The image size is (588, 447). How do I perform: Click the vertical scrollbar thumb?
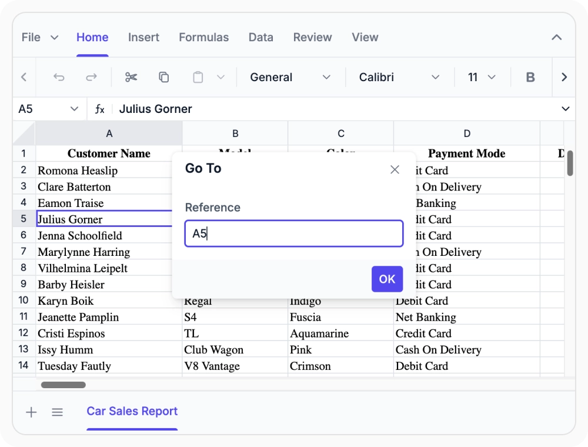[x=570, y=163]
